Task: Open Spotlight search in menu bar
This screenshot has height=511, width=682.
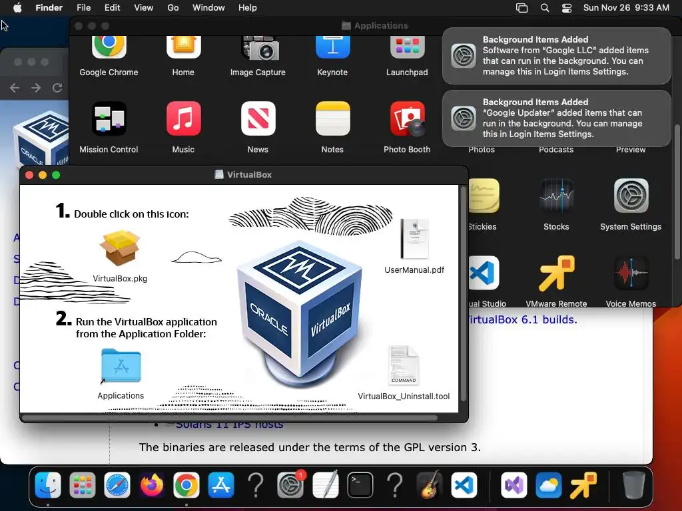Action: [545, 8]
